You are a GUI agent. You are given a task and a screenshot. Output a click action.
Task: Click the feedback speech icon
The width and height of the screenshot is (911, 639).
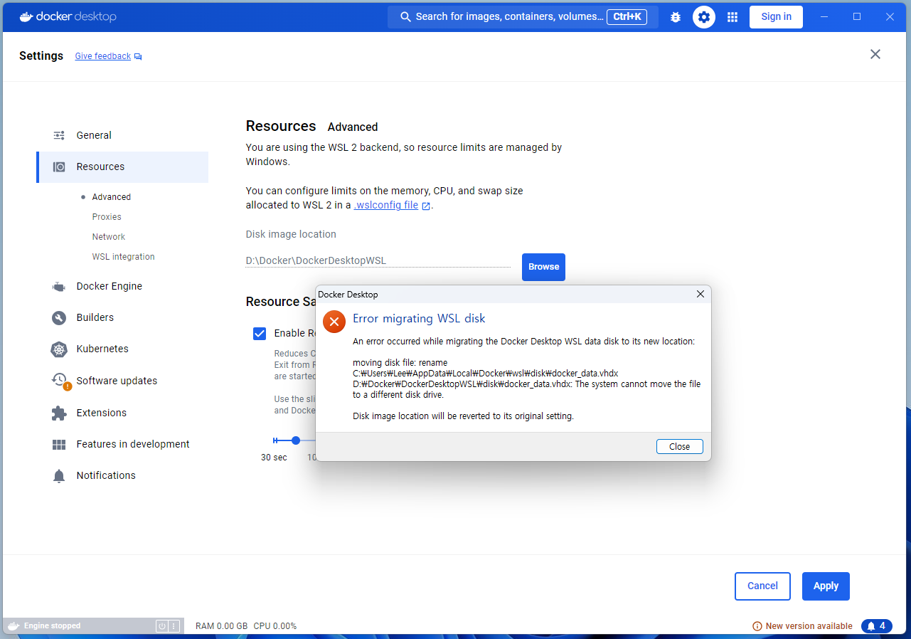138,56
